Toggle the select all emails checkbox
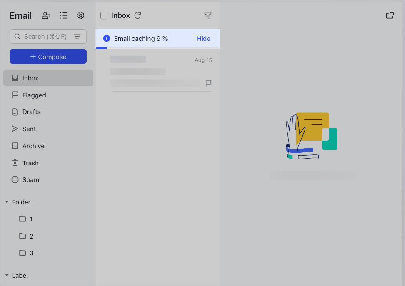 104,15
